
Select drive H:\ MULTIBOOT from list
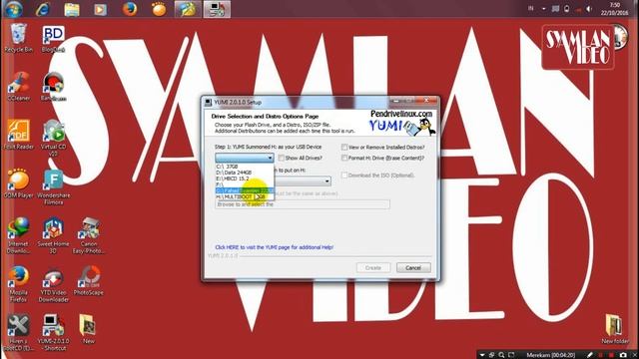pyautogui.click(x=245, y=196)
